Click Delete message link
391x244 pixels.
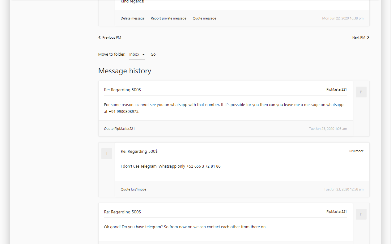(x=133, y=19)
